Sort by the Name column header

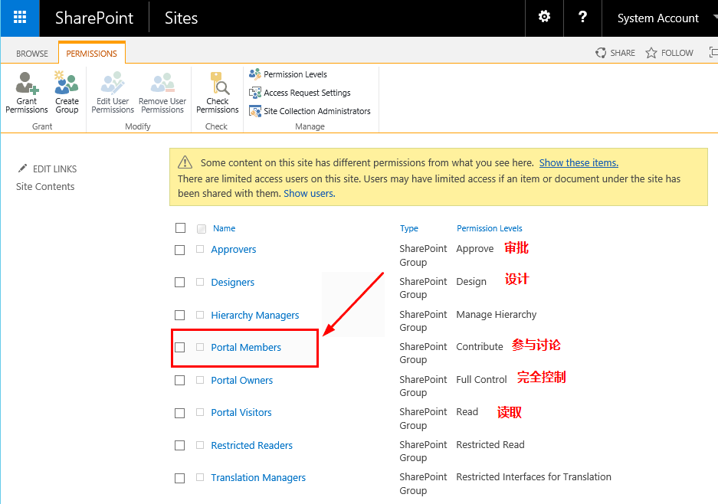[224, 228]
